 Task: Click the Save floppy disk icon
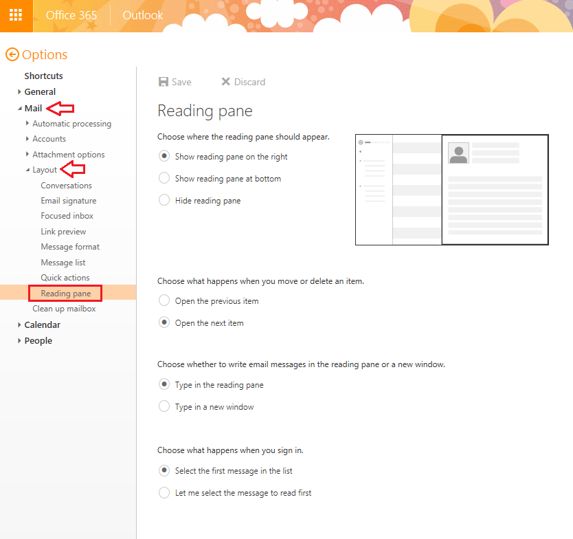click(x=163, y=82)
